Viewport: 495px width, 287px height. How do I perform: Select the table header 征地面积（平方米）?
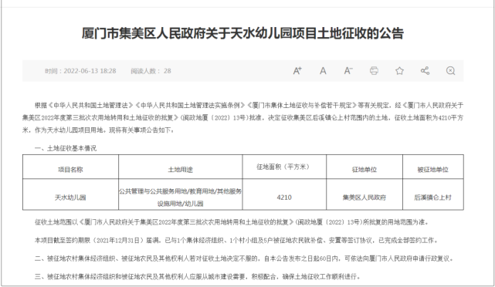point(284,167)
